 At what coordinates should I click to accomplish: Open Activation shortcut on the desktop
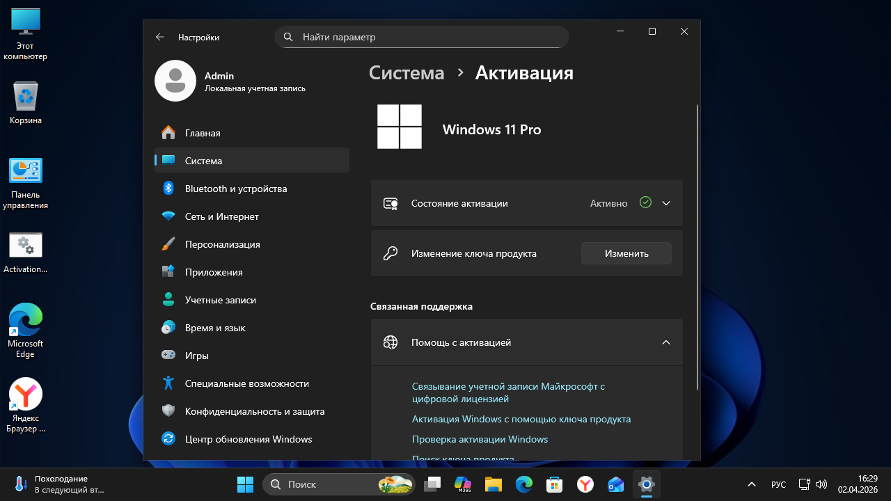point(26,253)
